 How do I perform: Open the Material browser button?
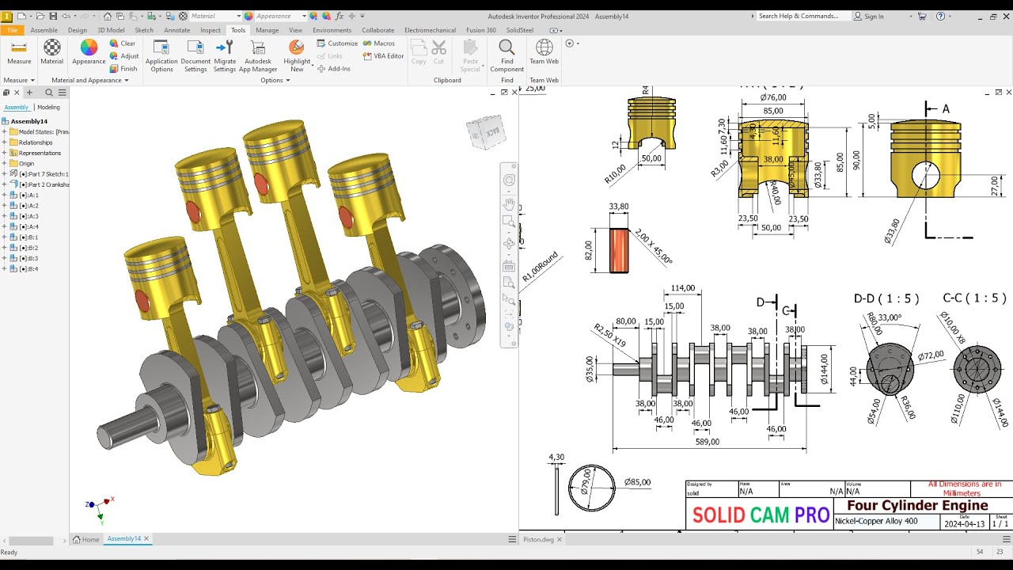tap(52, 53)
